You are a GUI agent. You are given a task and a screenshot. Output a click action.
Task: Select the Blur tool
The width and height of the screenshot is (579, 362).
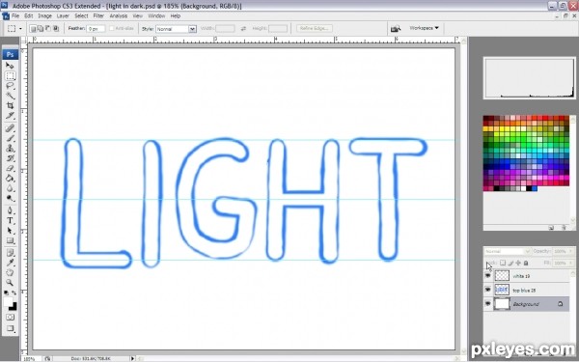pyautogui.click(x=10, y=188)
